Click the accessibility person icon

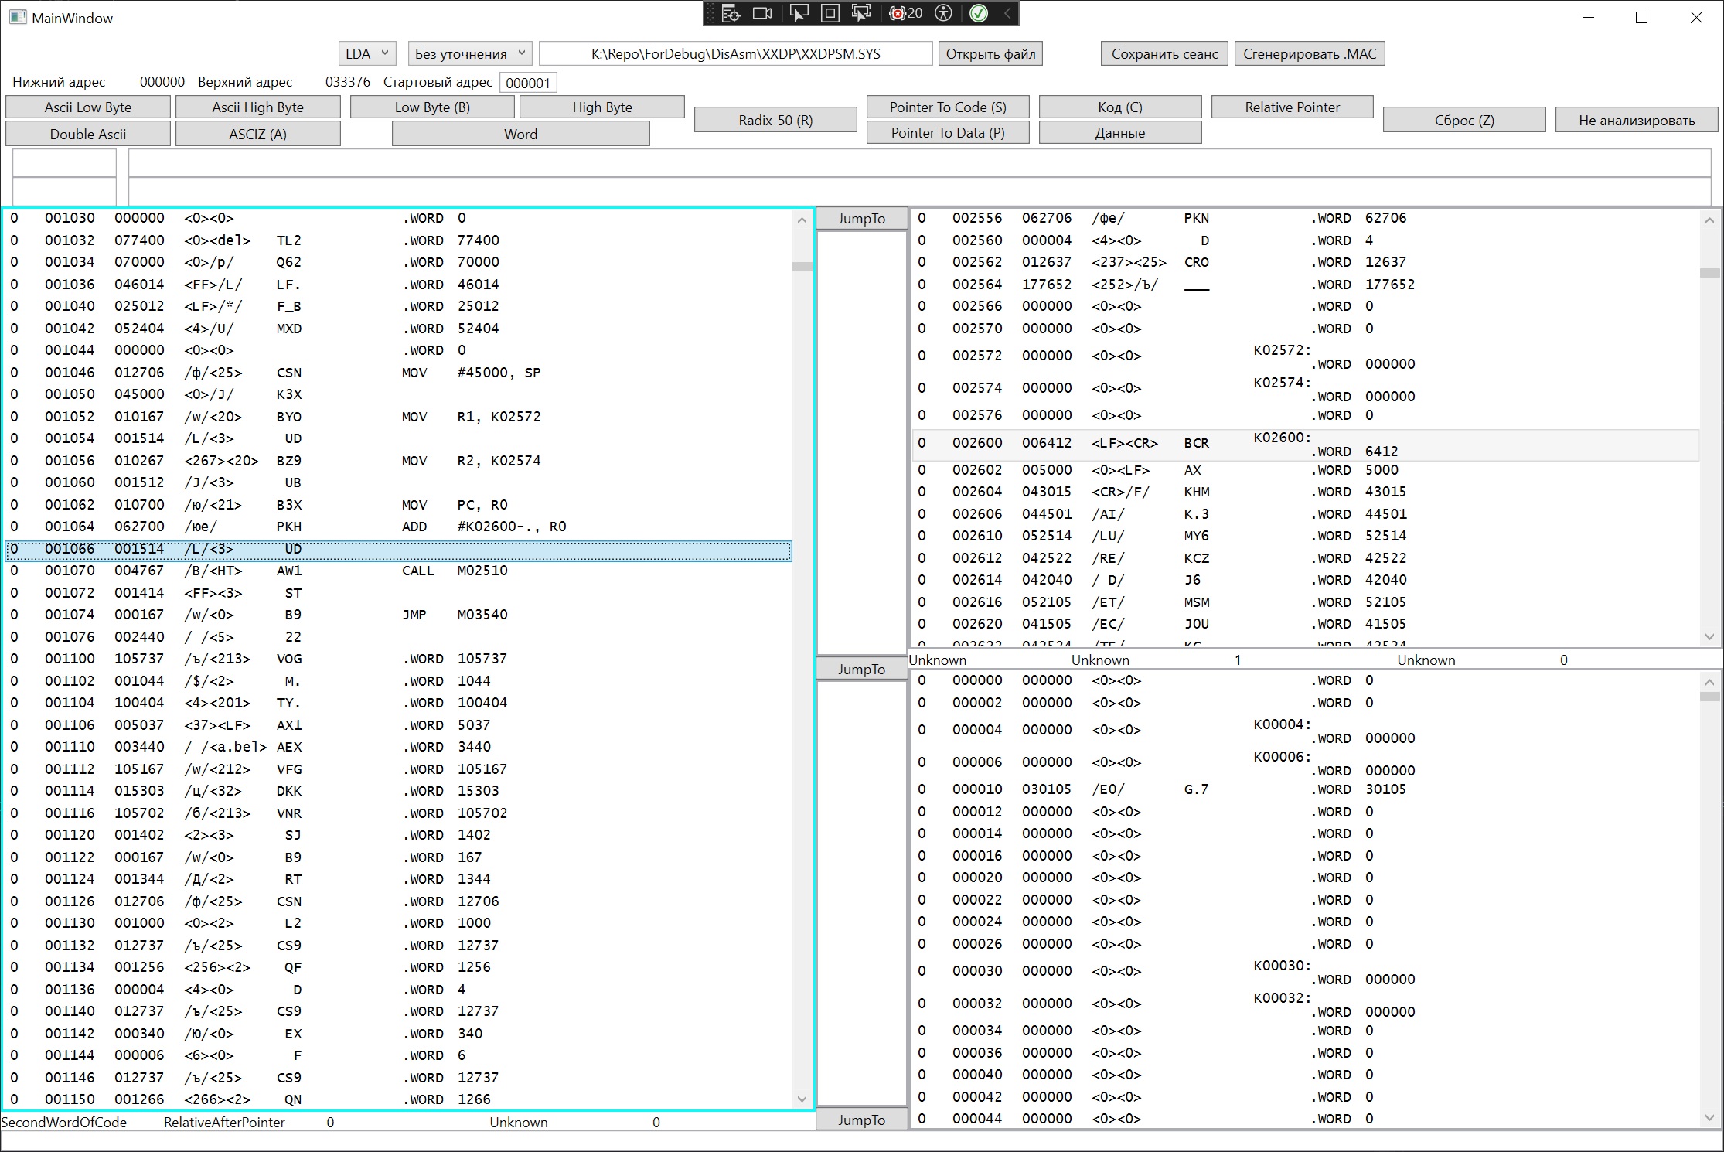943,13
